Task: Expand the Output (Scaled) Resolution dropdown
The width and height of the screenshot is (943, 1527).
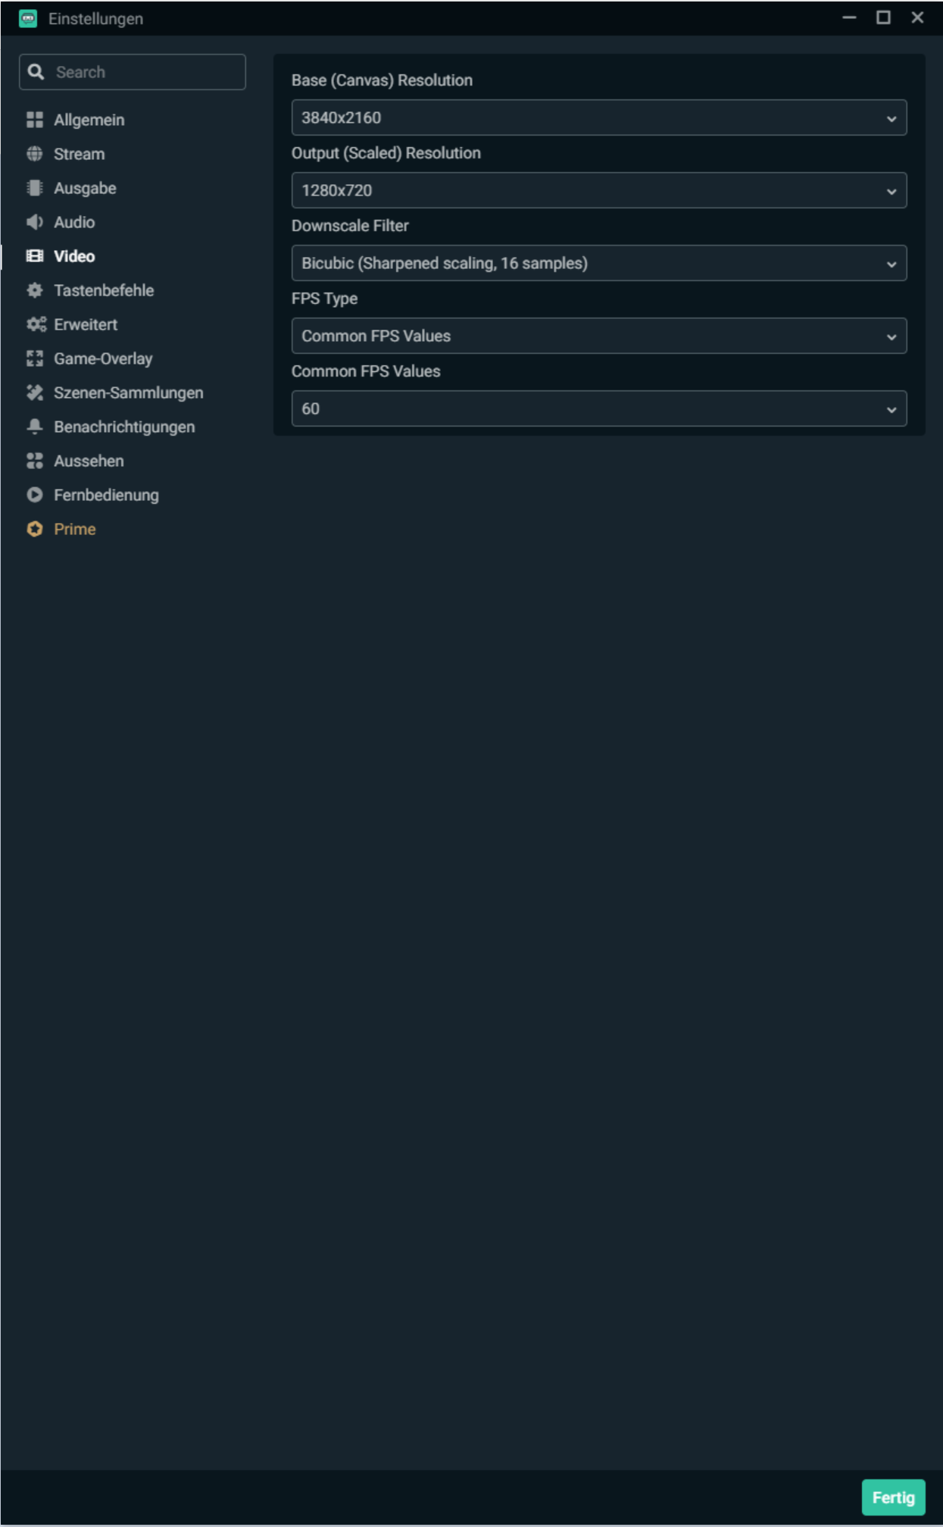Action: click(598, 190)
